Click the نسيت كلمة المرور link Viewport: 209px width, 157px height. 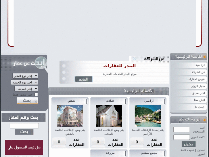(193, 152)
